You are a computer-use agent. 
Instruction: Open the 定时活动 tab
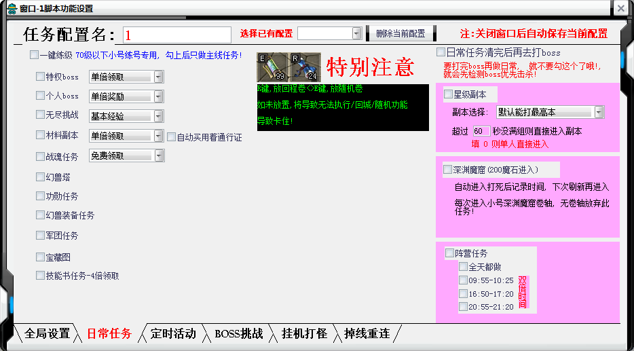pyautogui.click(x=173, y=333)
